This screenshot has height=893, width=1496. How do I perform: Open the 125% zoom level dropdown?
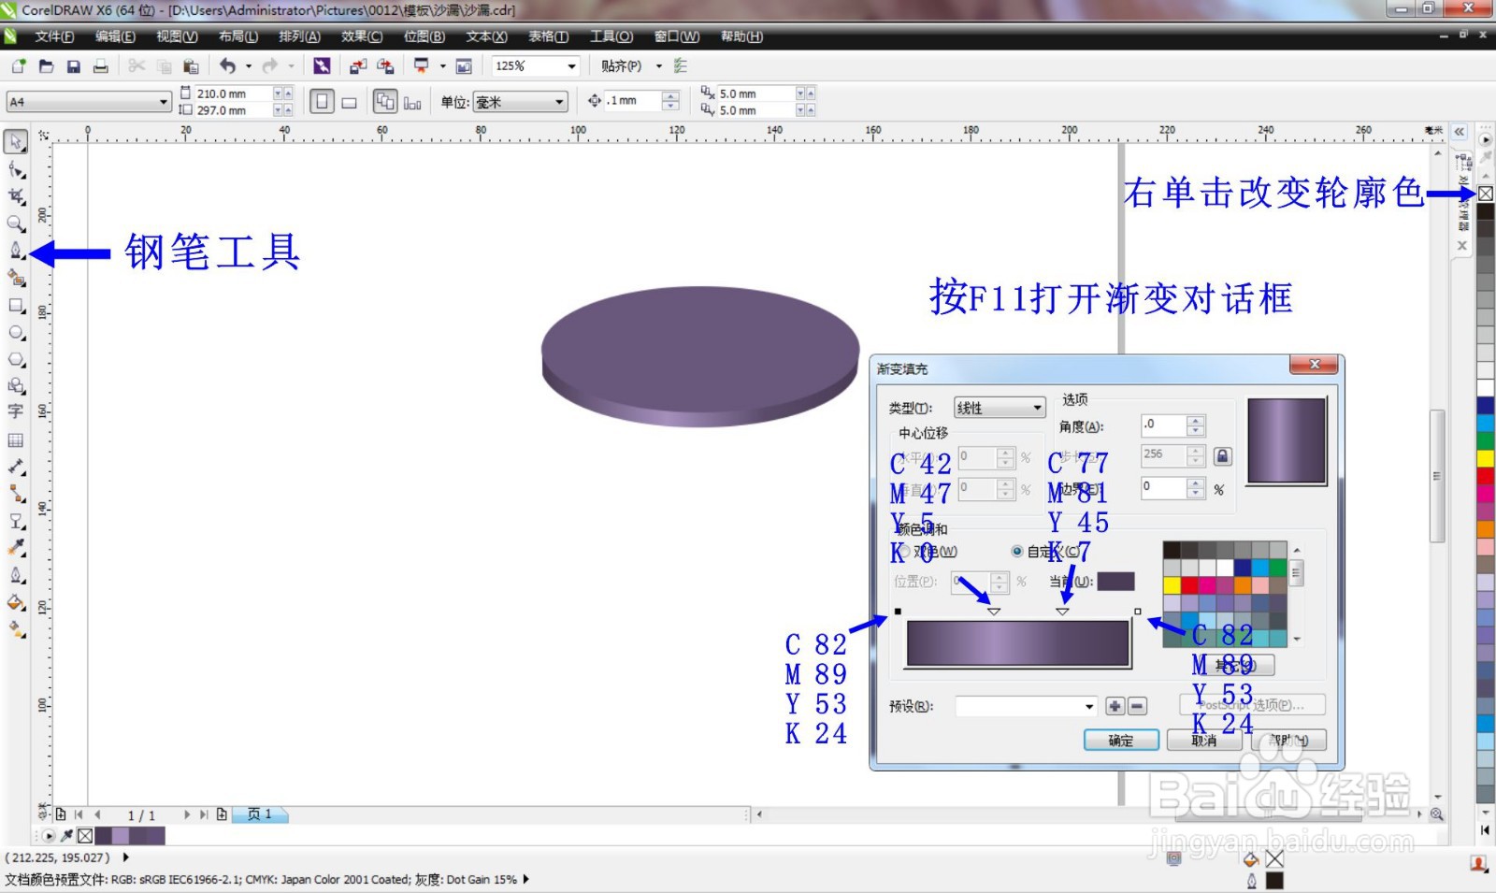pyautogui.click(x=569, y=65)
